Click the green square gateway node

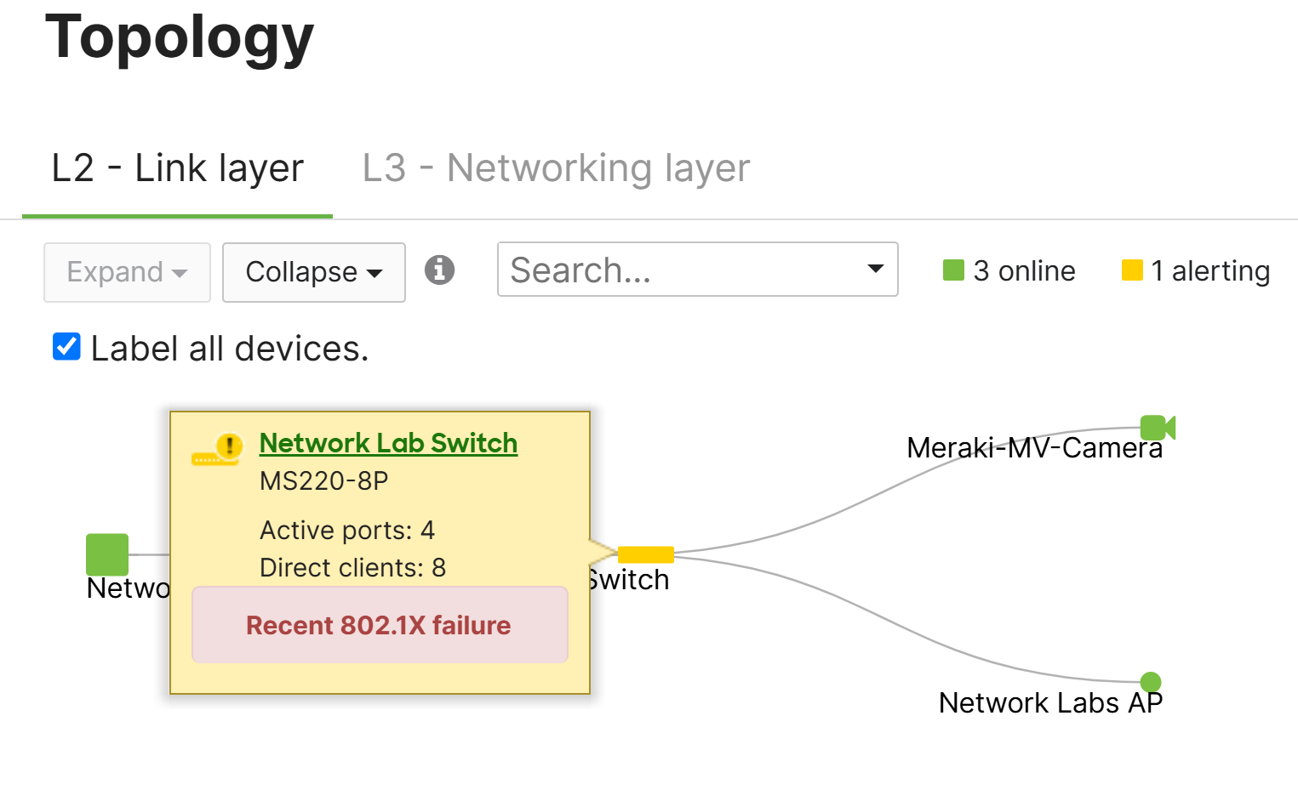click(x=107, y=555)
